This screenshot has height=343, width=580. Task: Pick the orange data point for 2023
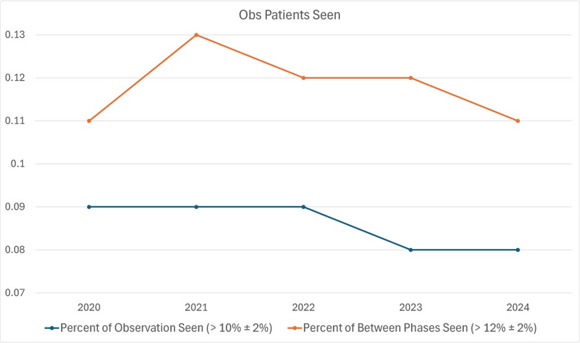411,78
